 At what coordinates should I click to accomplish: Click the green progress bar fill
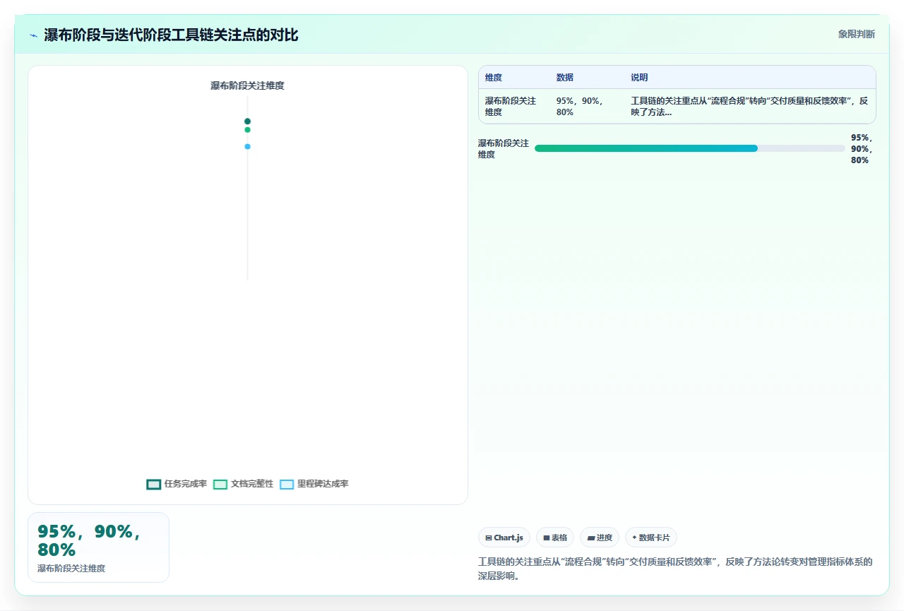point(646,148)
